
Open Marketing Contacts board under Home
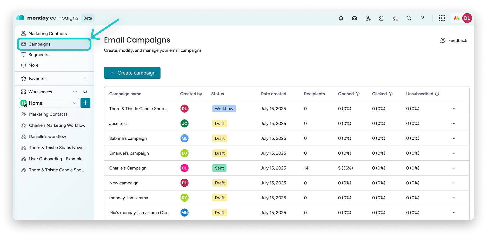pyautogui.click(x=48, y=114)
